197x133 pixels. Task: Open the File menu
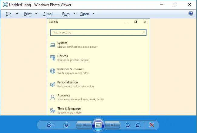[8, 14]
